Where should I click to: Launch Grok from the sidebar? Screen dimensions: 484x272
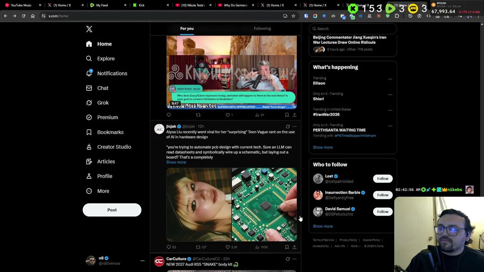click(x=97, y=103)
